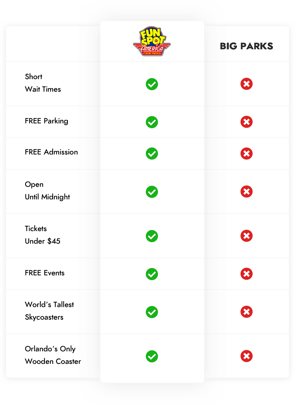
Task: Click the Fun Spot America logo
Action: (152, 41)
